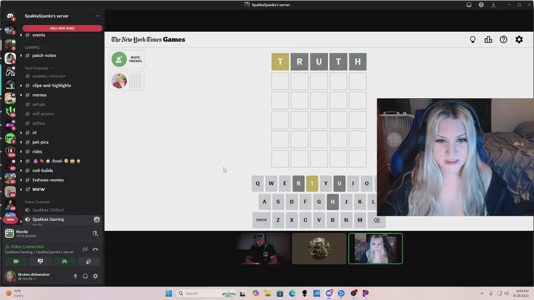The height and width of the screenshot is (300, 534).
Task: Open the Wordle statistics bar chart icon
Action: (x=488, y=40)
